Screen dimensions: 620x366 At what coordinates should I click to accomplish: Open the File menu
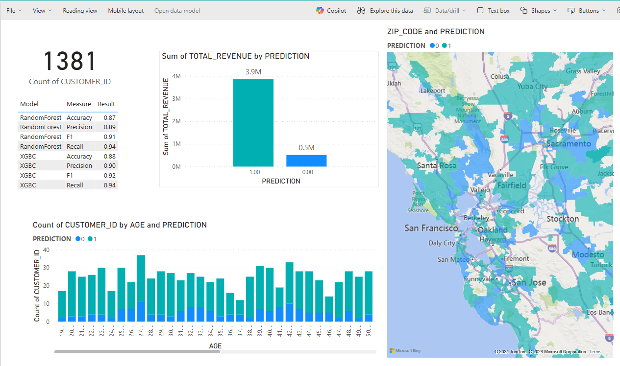[14, 10]
